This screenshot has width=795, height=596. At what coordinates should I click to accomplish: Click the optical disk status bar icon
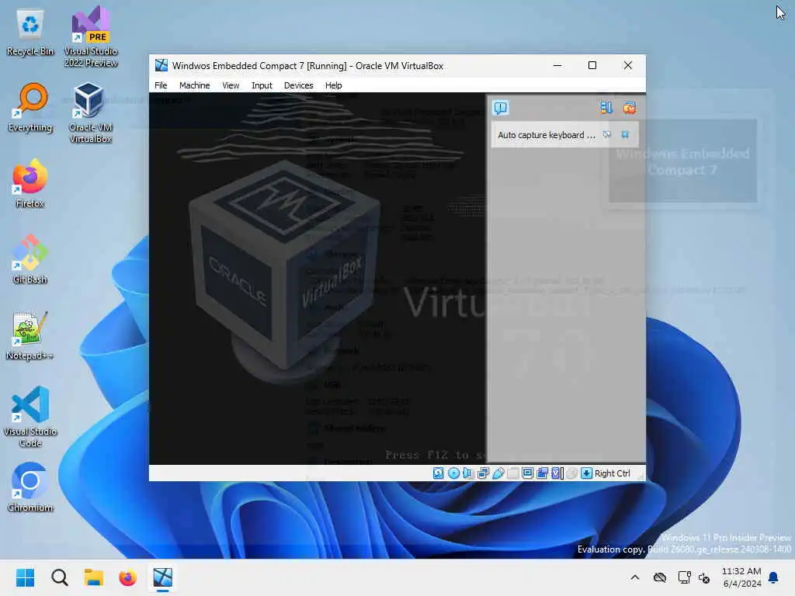pos(453,473)
